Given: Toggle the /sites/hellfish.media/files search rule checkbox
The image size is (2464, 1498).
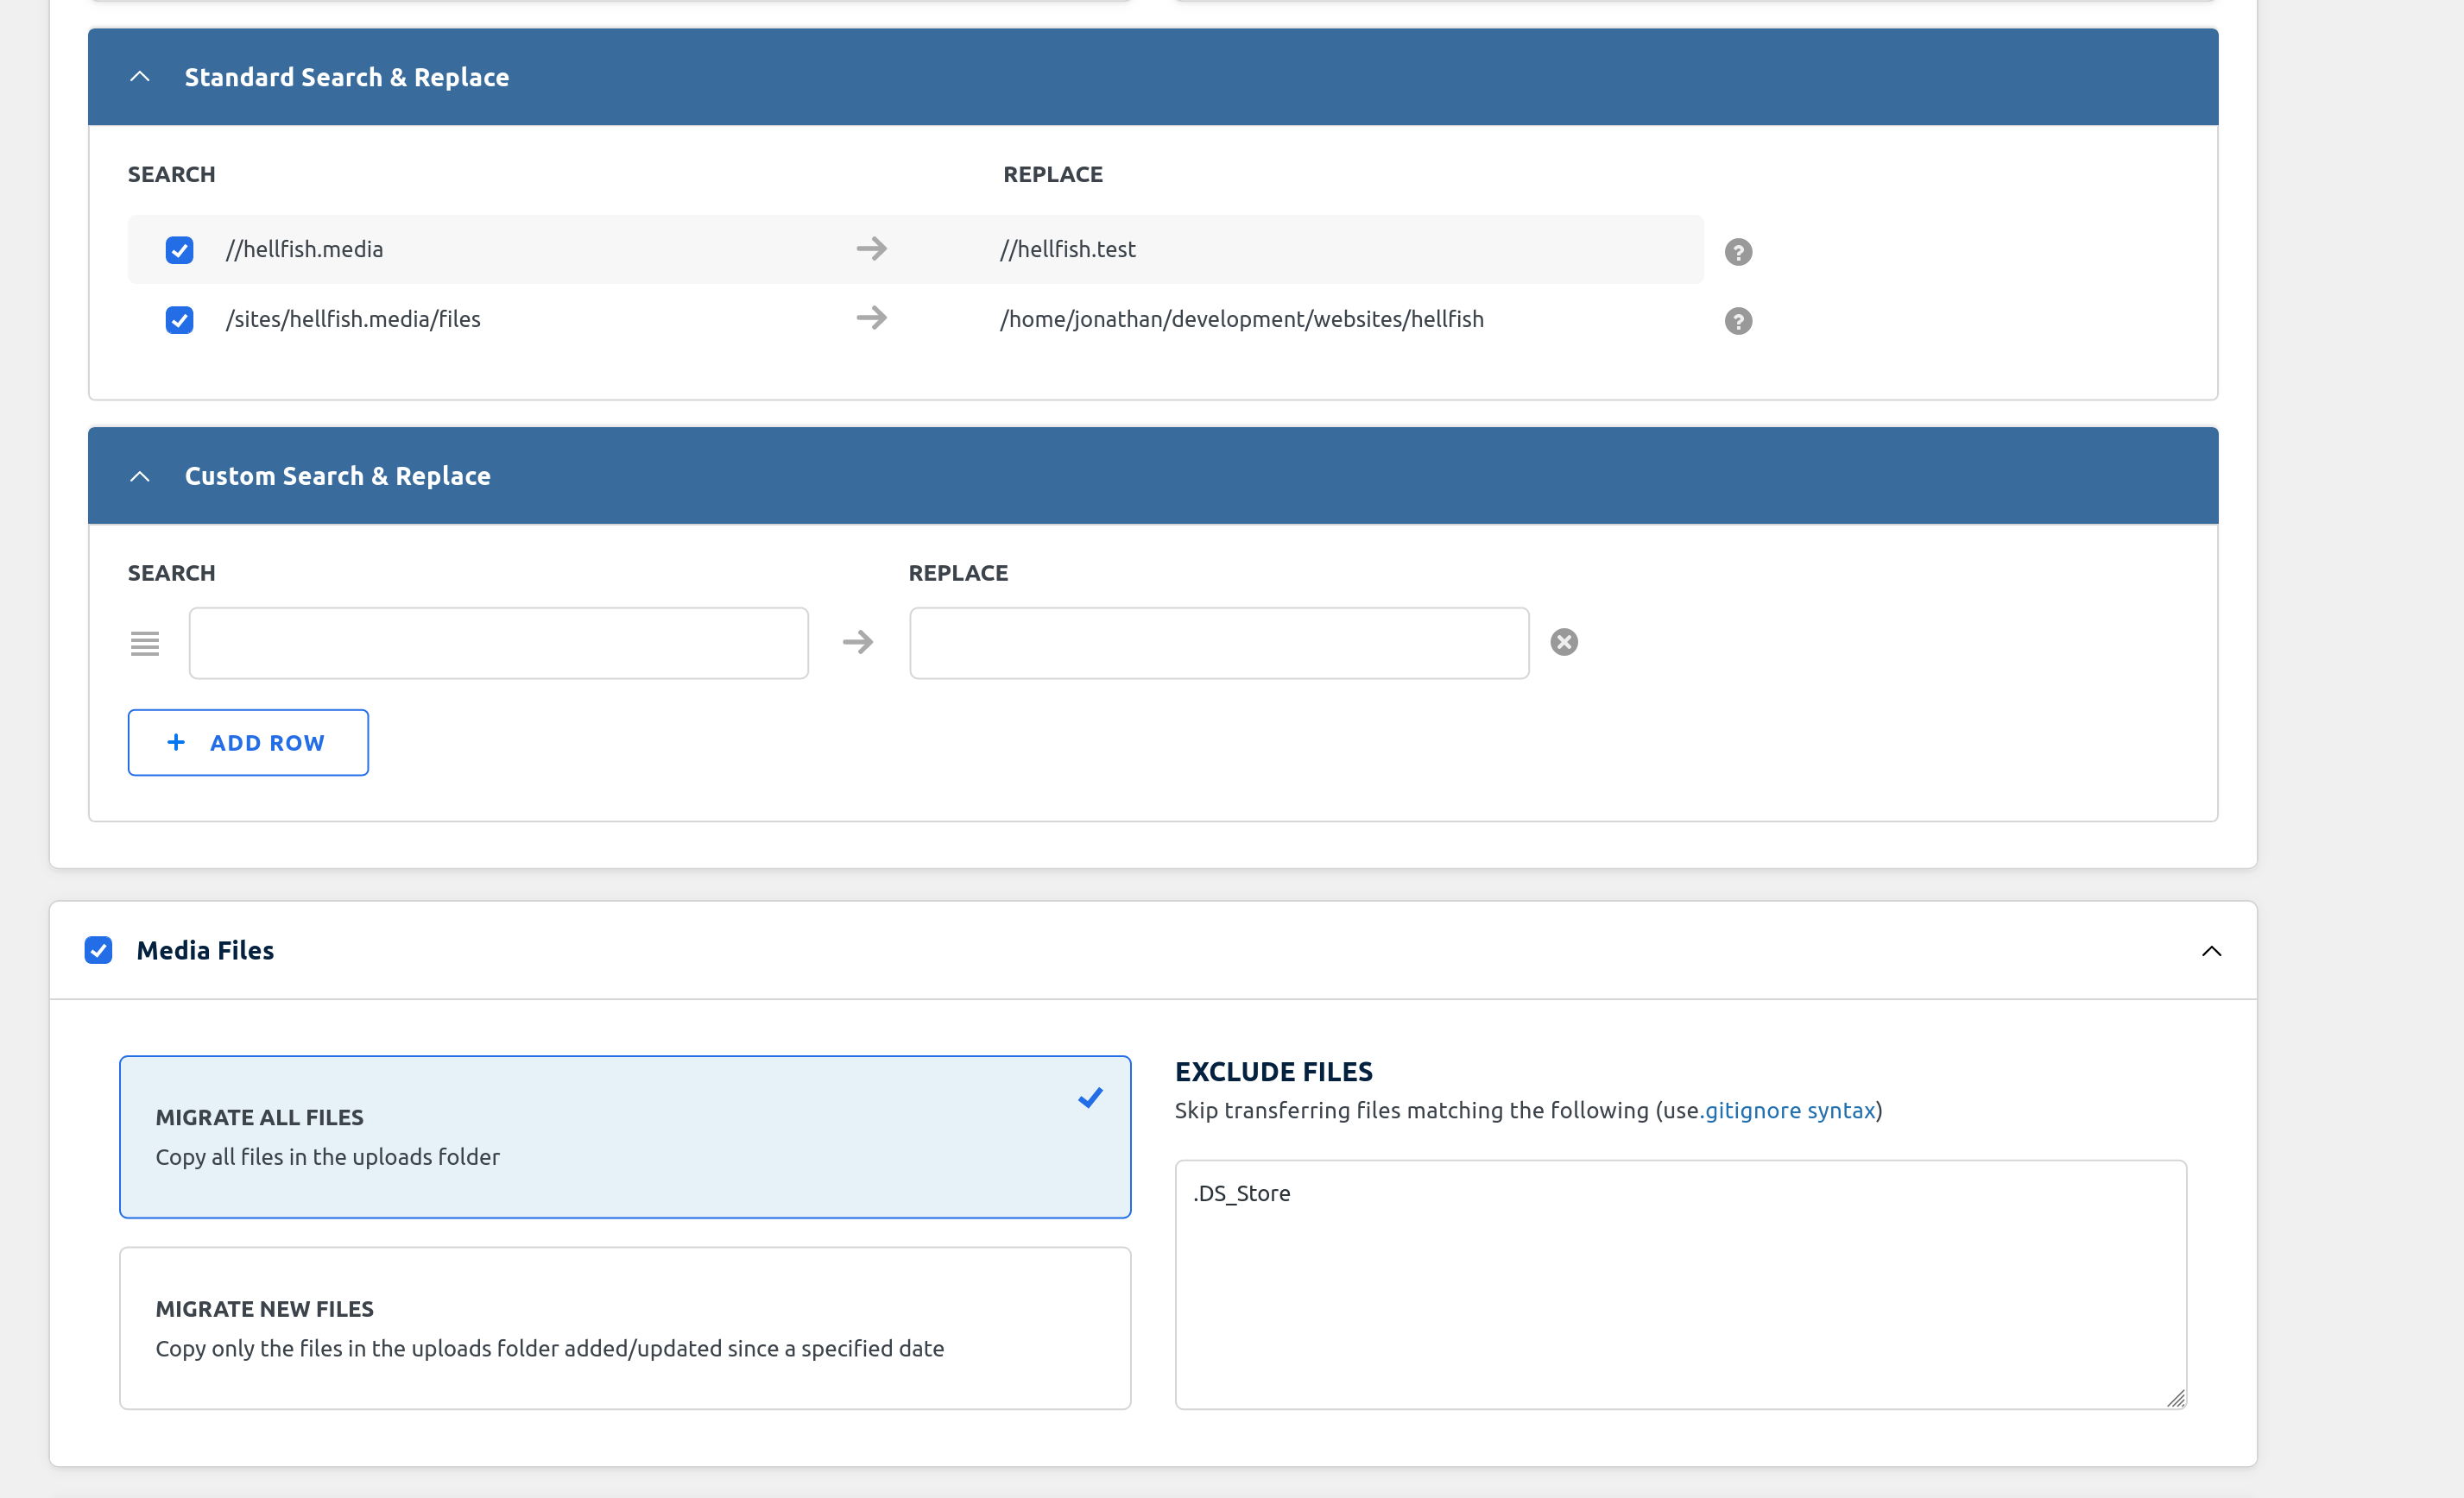Looking at the screenshot, I should pos(178,320).
